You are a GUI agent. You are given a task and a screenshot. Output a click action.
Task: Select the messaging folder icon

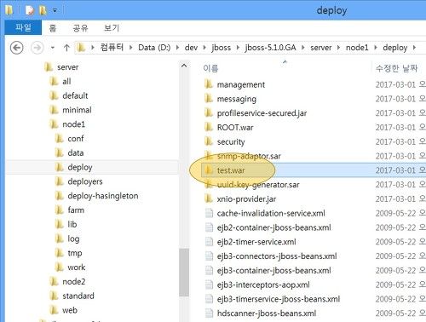pos(209,98)
